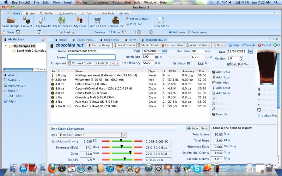
Task: Click Print Tab
Action: pos(134,24)
